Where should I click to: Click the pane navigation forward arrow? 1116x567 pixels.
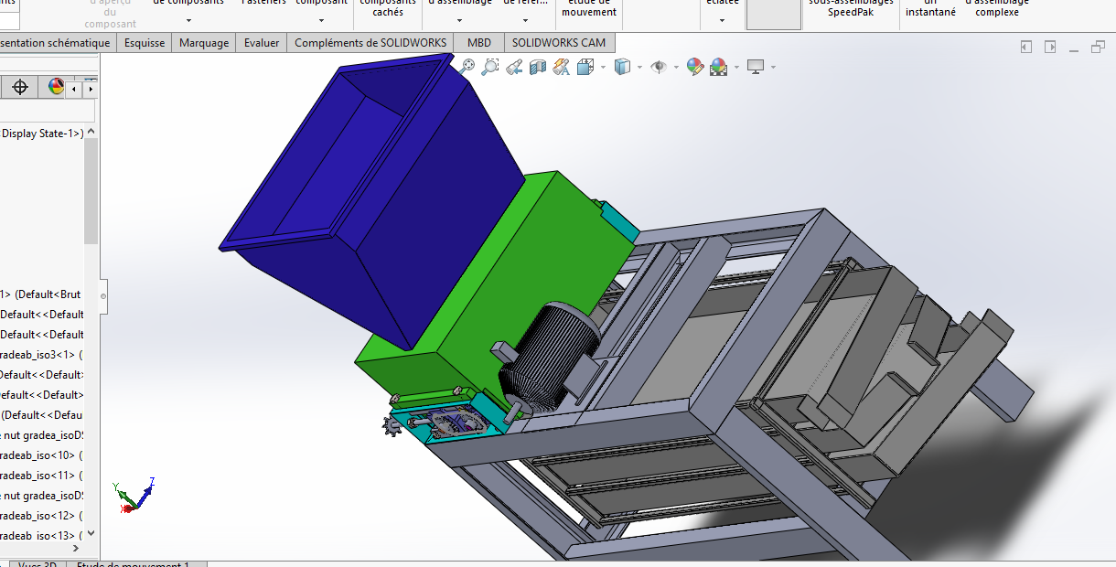click(x=1049, y=46)
